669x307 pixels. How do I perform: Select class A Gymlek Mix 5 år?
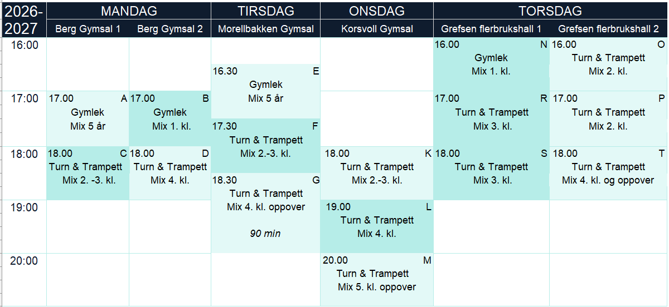pos(88,118)
